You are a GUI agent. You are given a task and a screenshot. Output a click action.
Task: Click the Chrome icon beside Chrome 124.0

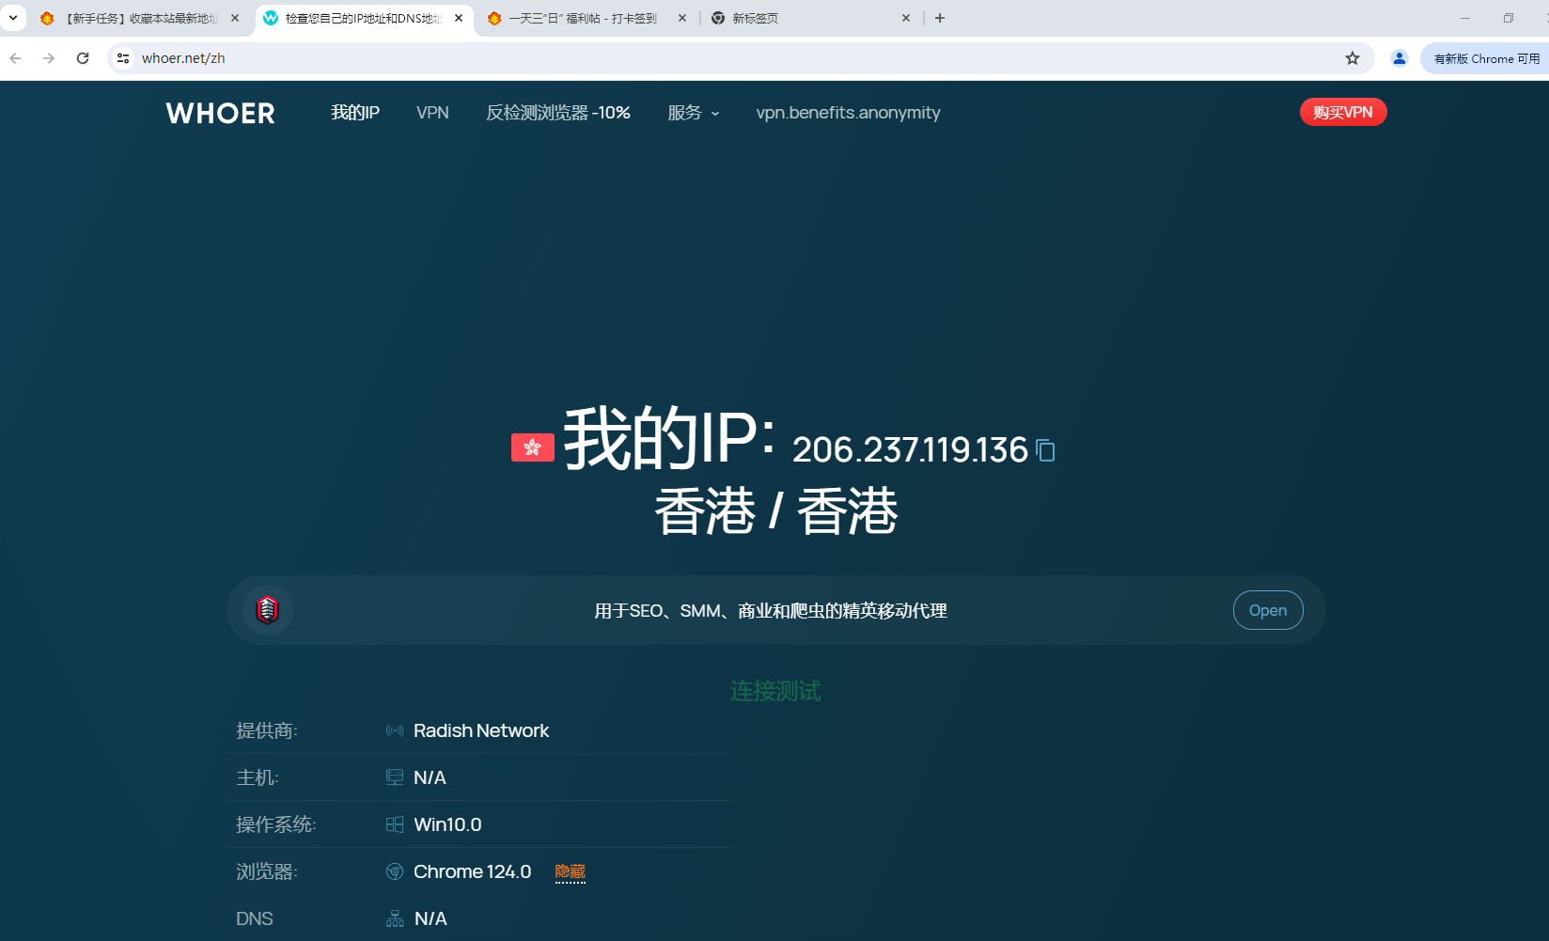click(395, 871)
